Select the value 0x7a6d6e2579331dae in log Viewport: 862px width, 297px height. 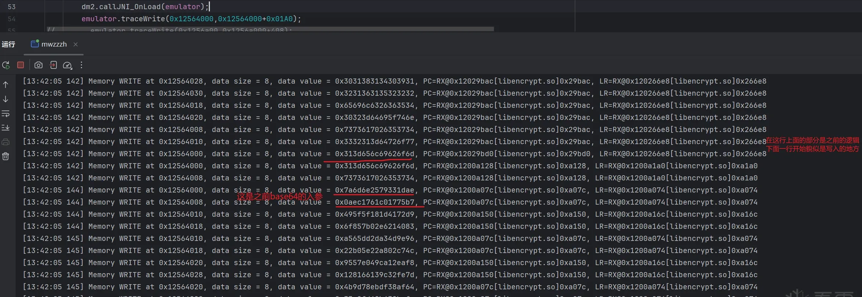tap(374, 190)
